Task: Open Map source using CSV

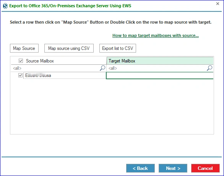Action: (x=69, y=48)
